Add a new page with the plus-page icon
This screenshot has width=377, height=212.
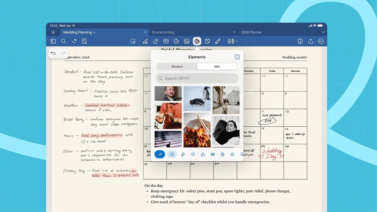[x=300, y=41]
